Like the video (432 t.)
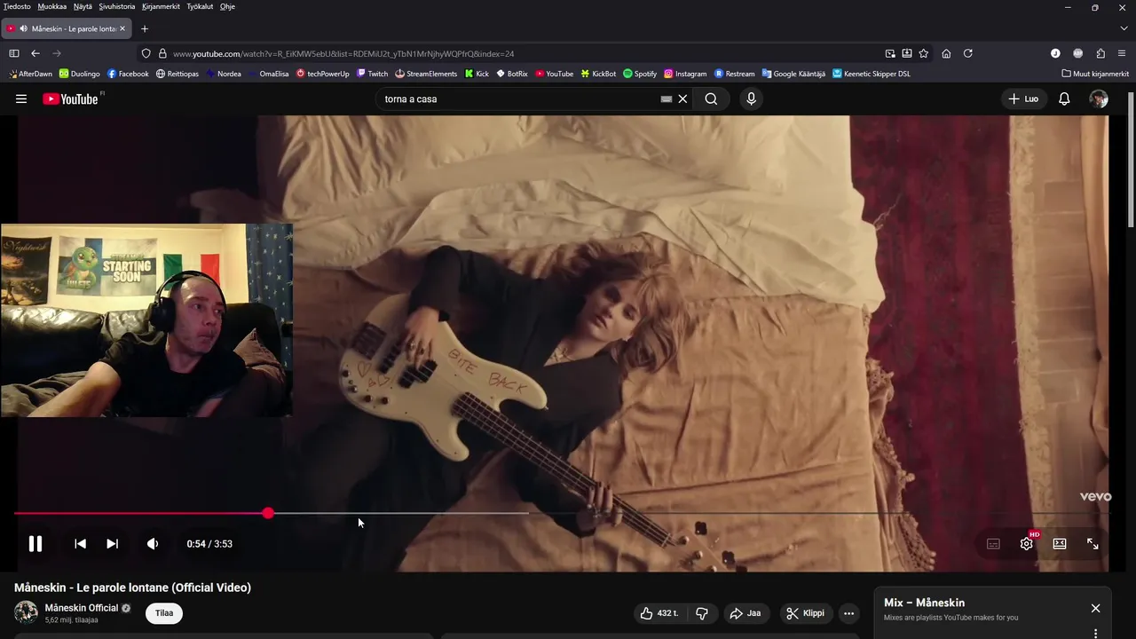This screenshot has width=1136, height=639. click(659, 613)
